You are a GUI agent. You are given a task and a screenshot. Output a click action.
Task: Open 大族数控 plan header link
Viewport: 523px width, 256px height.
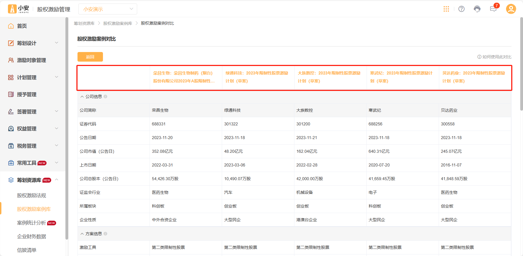pyautogui.click(x=329, y=77)
